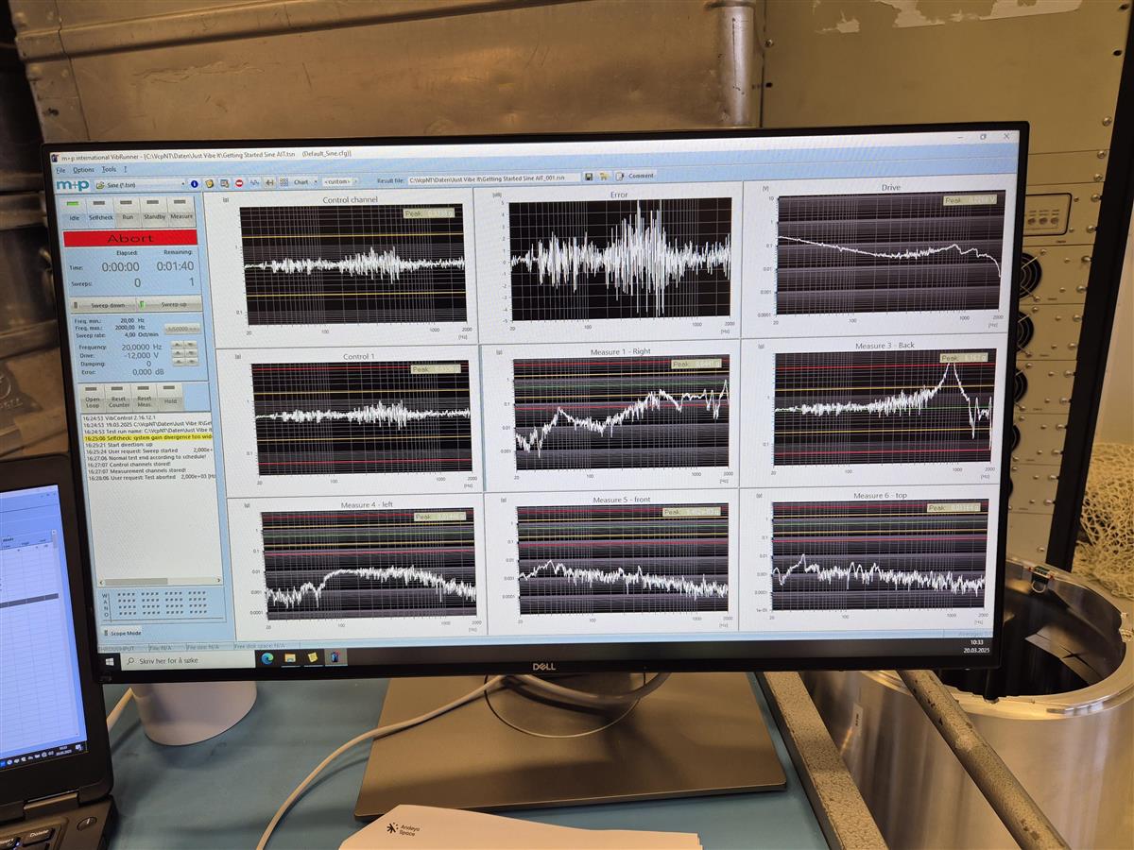This screenshot has height=850, width=1134.
Task: Click the horizontal arrows icon in toolbar
Action: click(269, 181)
